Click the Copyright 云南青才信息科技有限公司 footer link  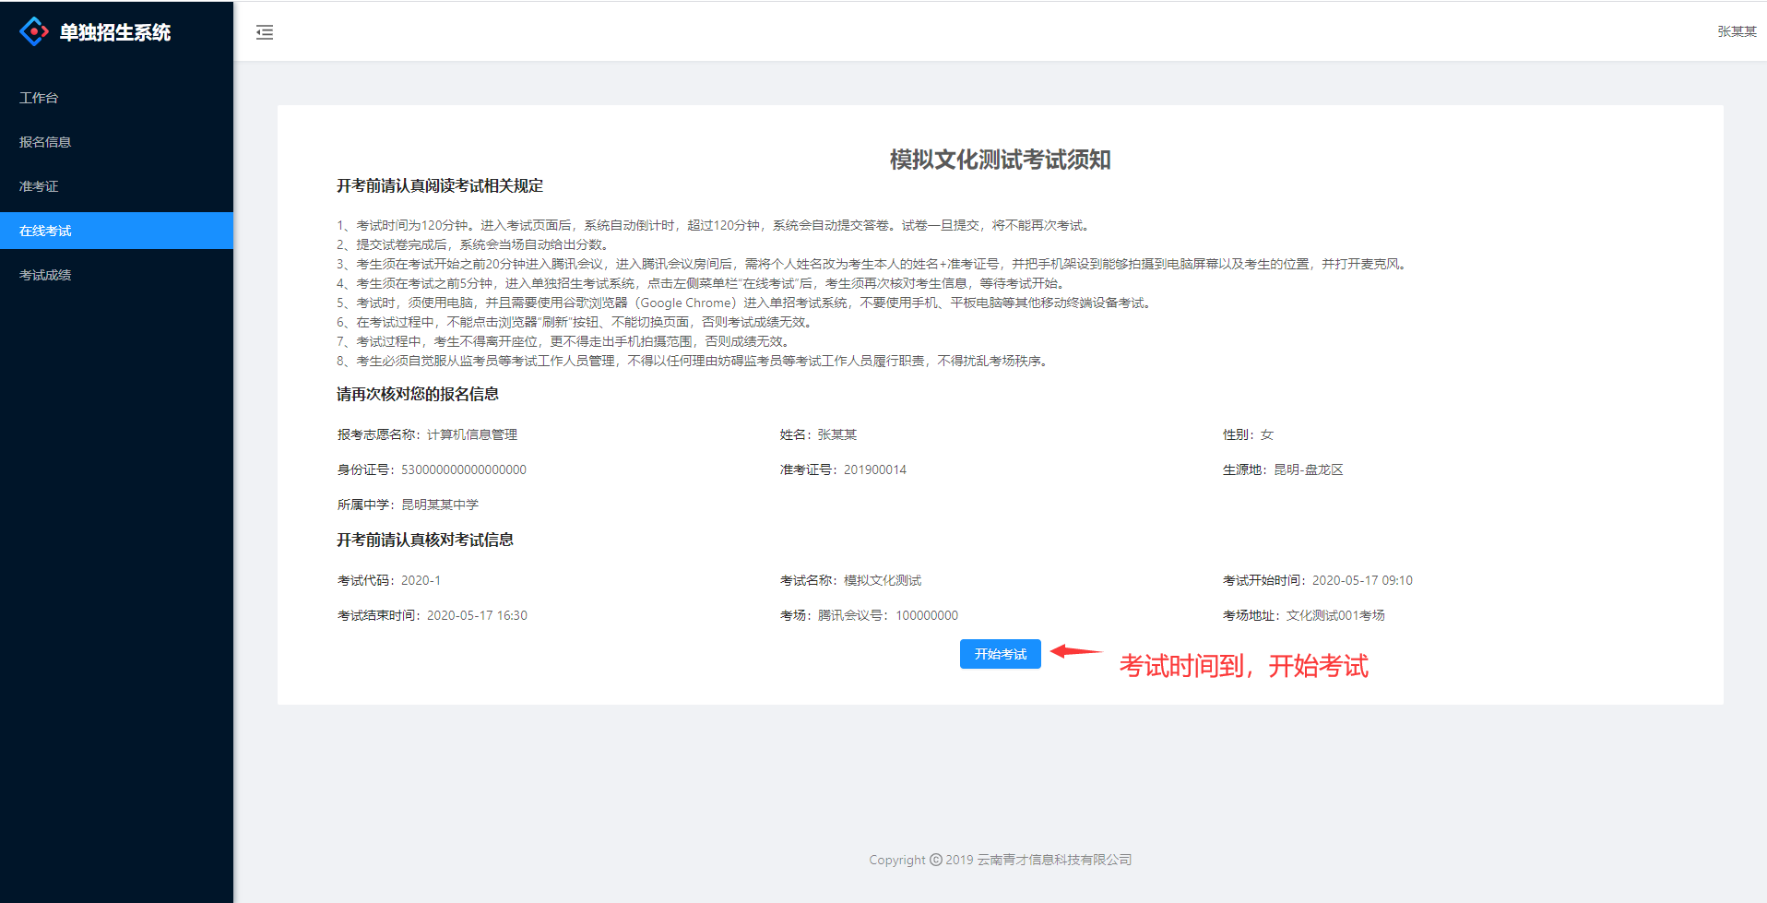(x=999, y=859)
